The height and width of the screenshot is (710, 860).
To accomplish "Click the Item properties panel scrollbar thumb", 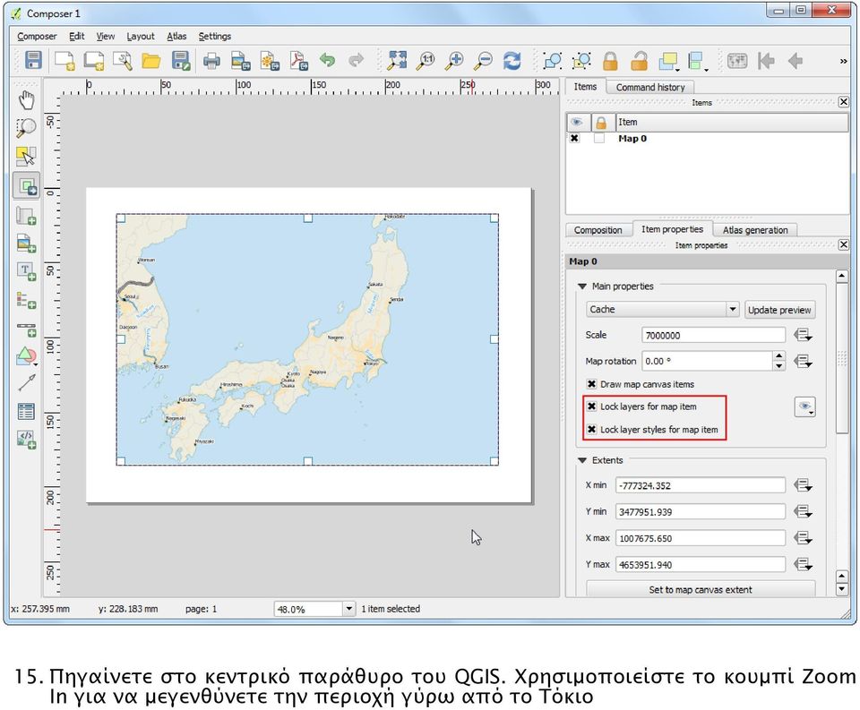I will pos(842,358).
